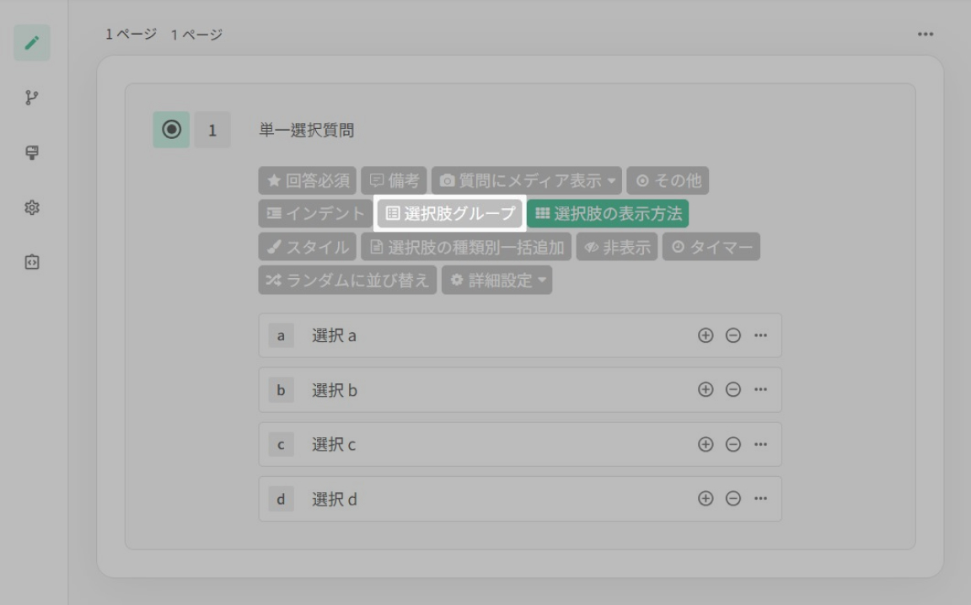The image size is (971, 605).
Task: Edit text of 選択 a
Action: (x=334, y=335)
